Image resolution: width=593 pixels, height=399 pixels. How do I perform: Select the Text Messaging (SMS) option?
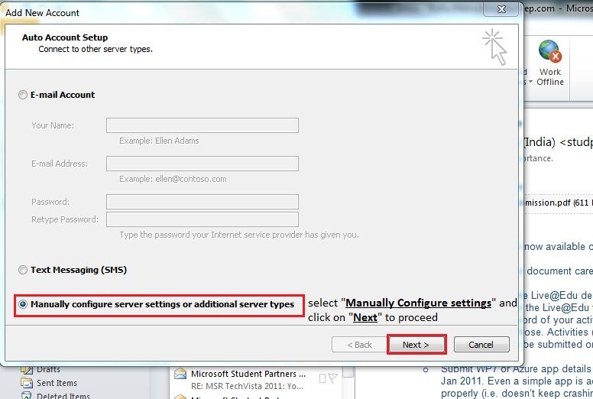tap(23, 270)
